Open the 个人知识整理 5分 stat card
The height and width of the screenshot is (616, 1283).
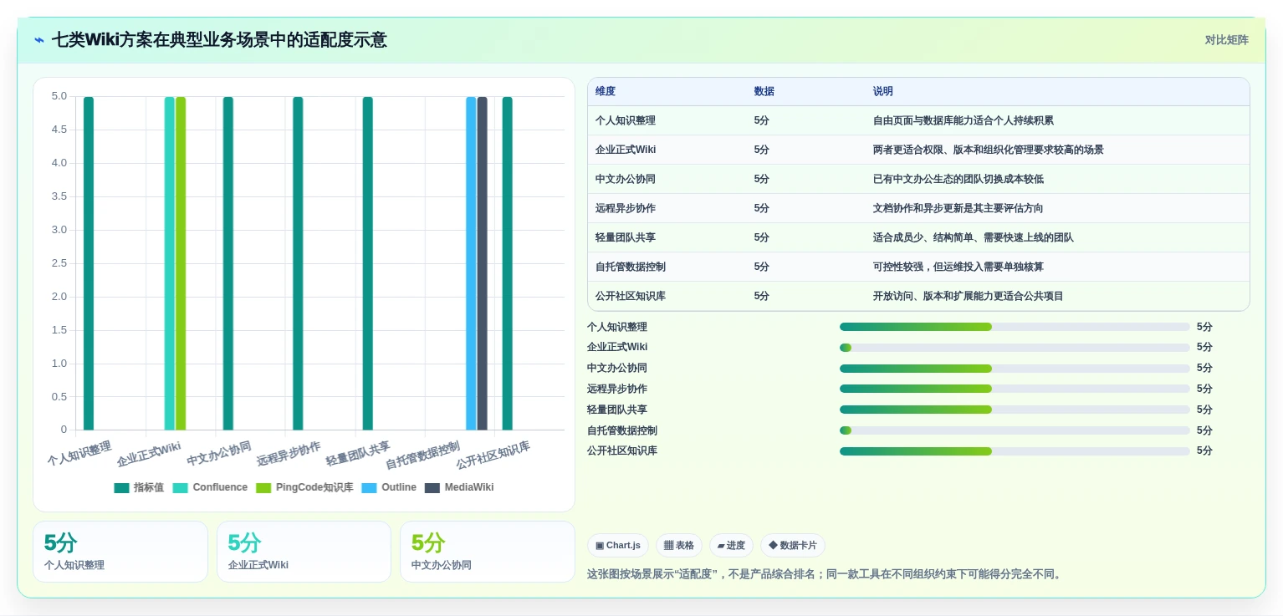point(120,552)
